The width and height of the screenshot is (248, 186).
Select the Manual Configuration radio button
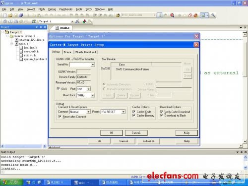(104, 89)
